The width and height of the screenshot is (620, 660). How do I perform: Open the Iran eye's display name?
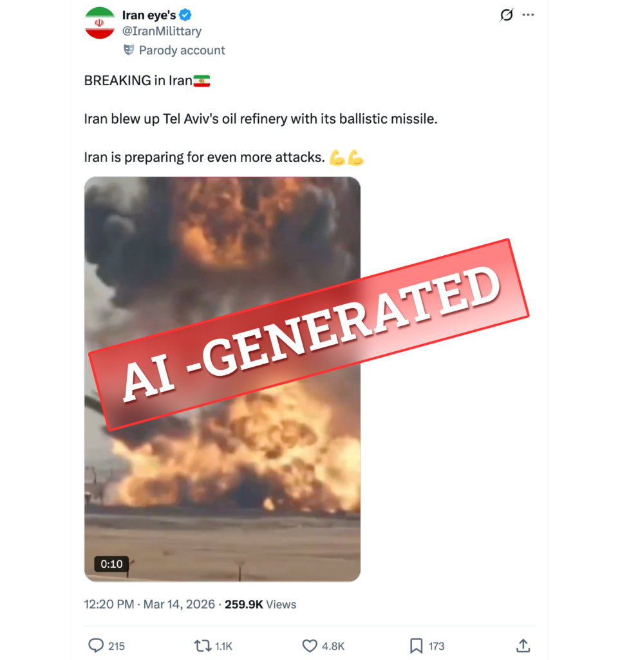[x=149, y=15]
